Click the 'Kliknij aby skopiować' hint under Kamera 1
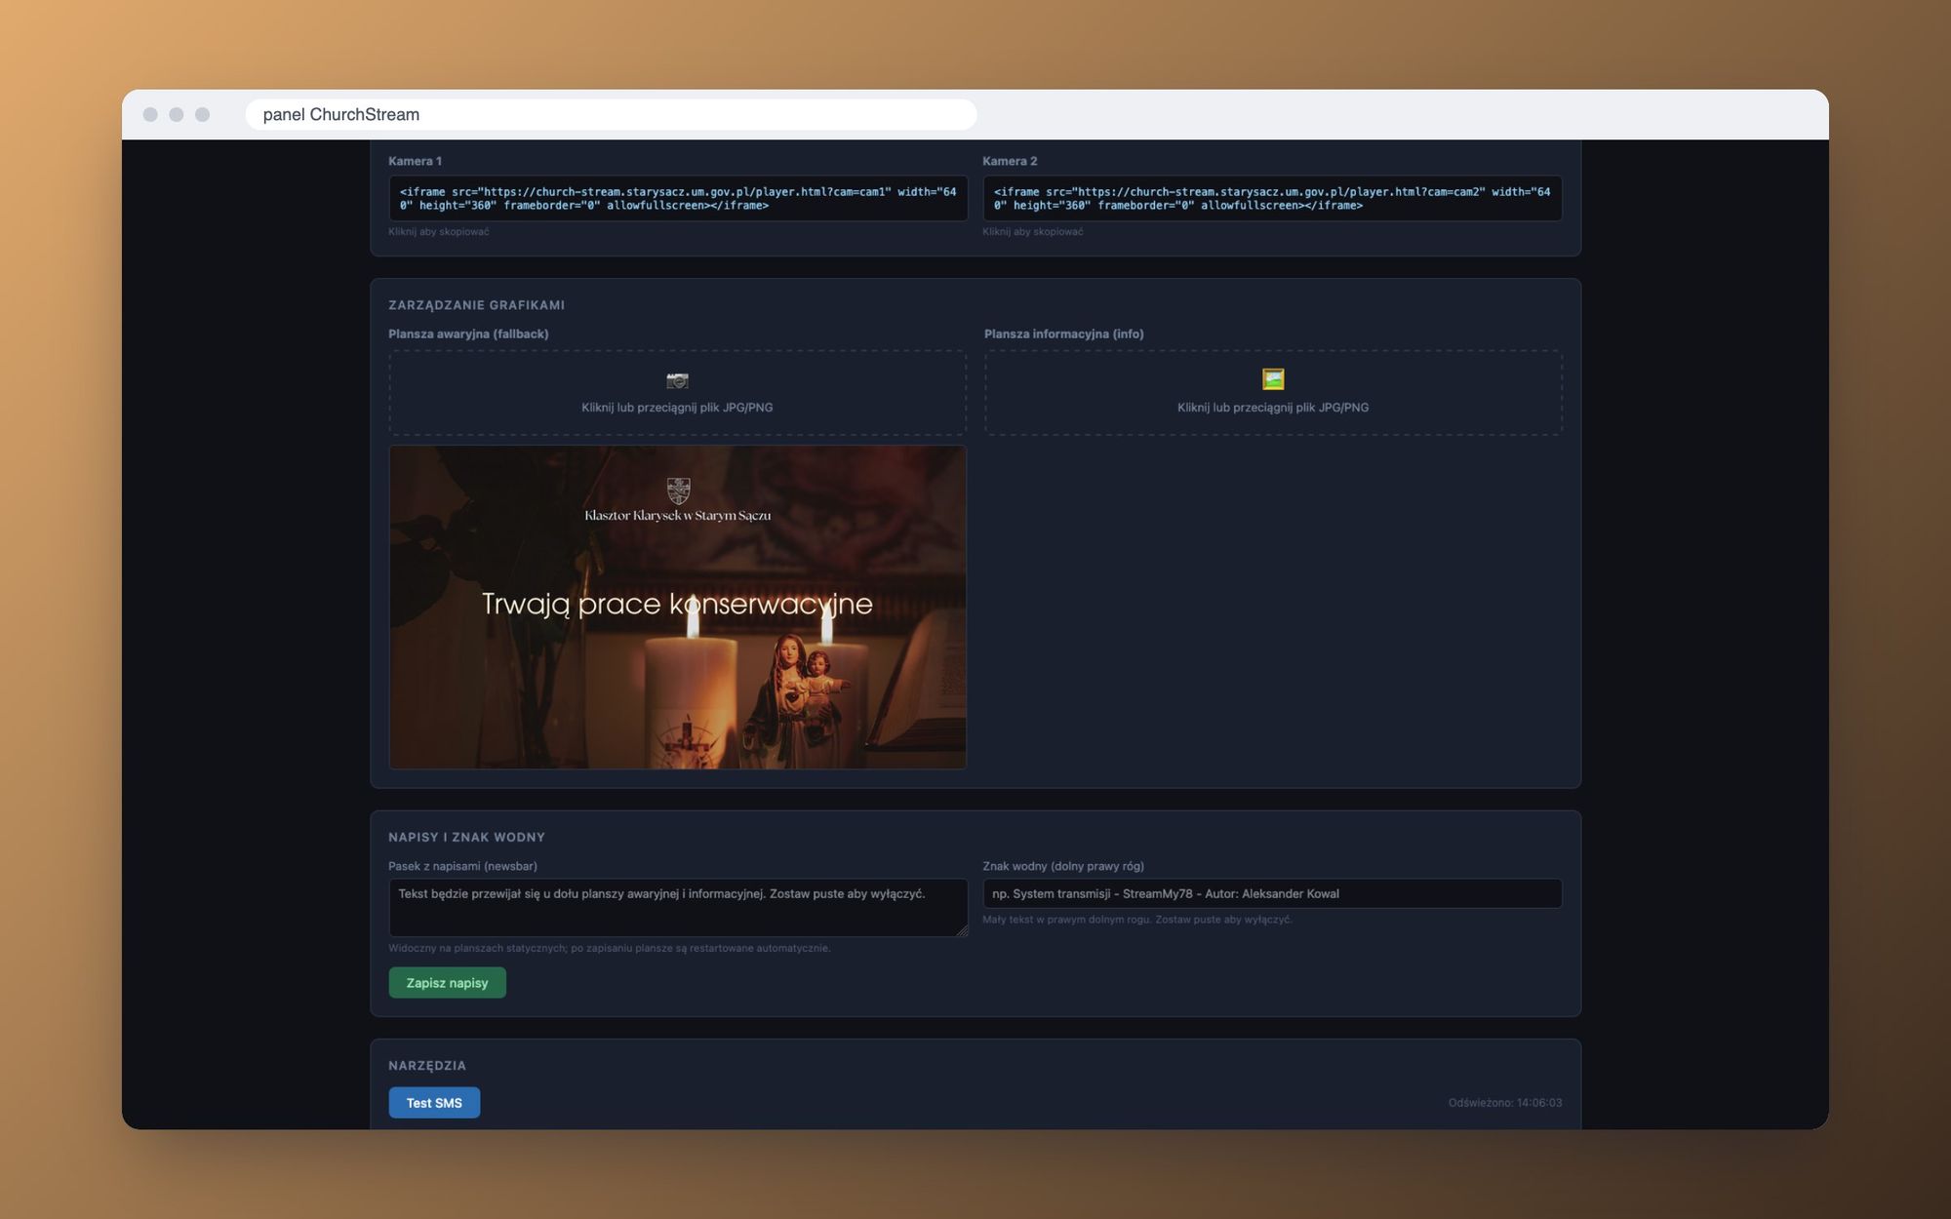Viewport: 1951px width, 1219px height. point(438,232)
